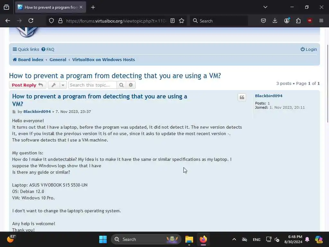The image size is (329, 247).
Task: Open the General breadcrumb
Action: (58, 59)
